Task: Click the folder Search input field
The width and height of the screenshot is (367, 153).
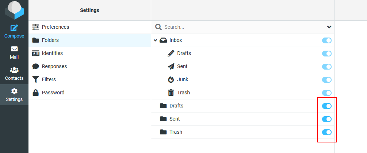Action: (244, 27)
